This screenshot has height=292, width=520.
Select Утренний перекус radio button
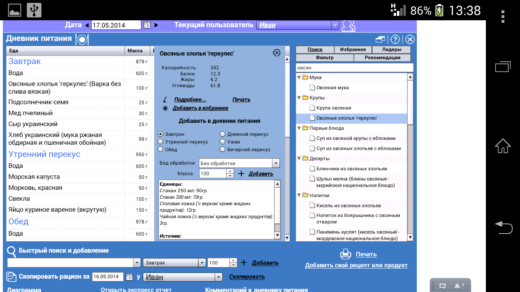[x=160, y=142]
